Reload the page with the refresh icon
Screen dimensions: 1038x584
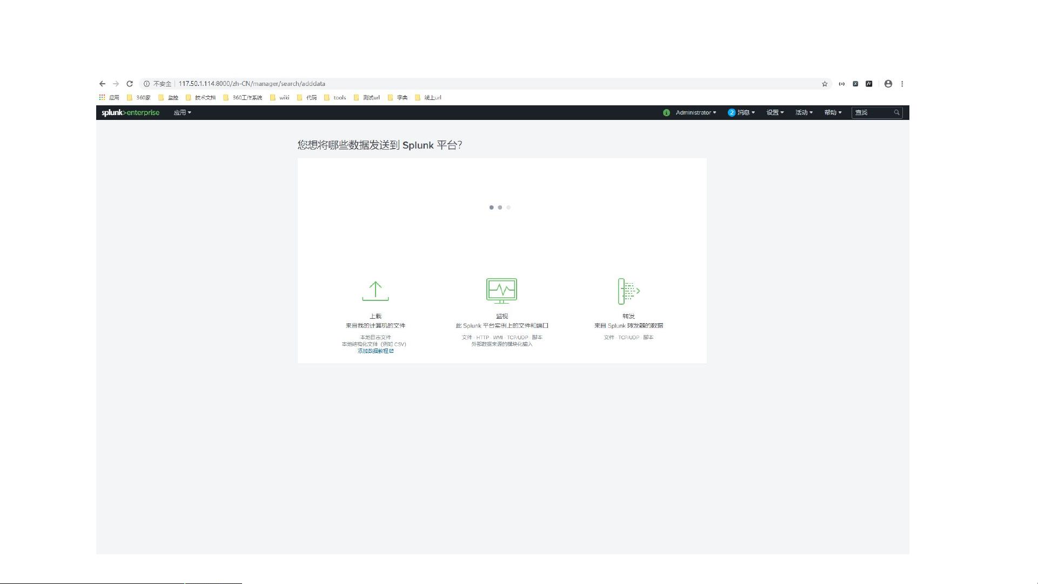[130, 84]
